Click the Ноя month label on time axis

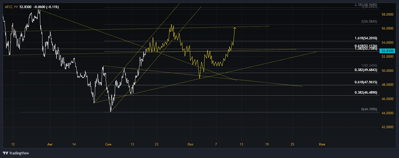(322, 144)
